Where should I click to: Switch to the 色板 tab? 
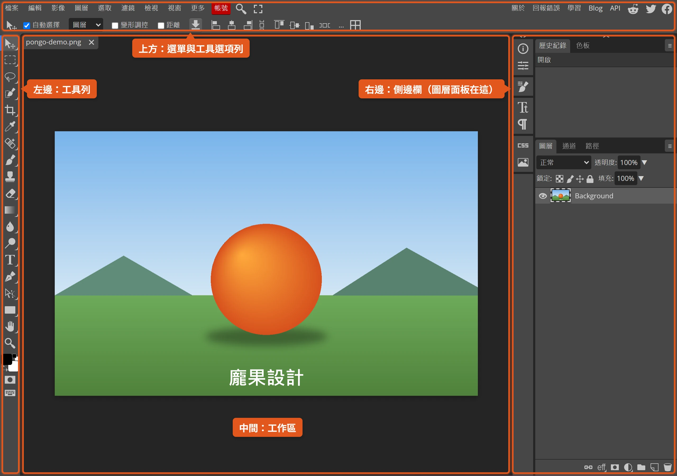coord(583,45)
